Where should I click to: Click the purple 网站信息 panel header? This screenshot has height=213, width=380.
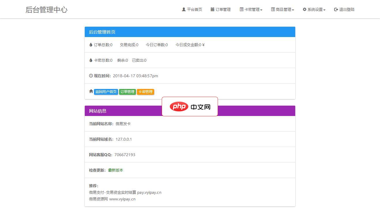click(190, 111)
